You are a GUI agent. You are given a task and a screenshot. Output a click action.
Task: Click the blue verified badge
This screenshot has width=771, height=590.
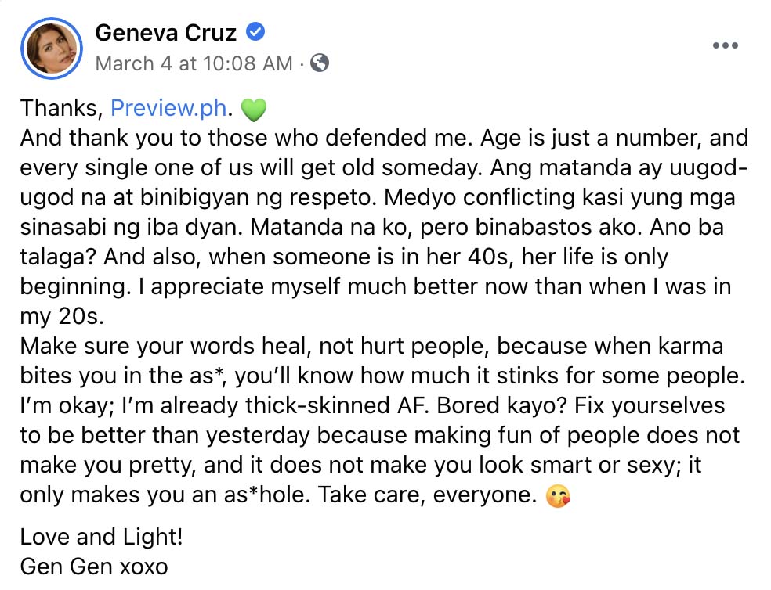coord(256,32)
